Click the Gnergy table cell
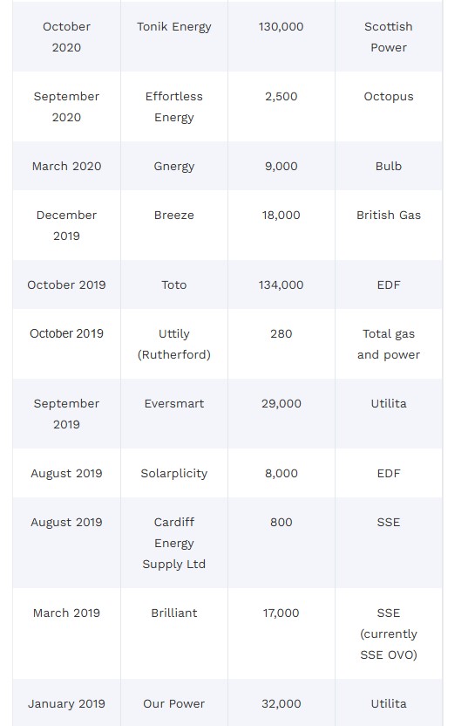468x726 pixels. click(174, 166)
